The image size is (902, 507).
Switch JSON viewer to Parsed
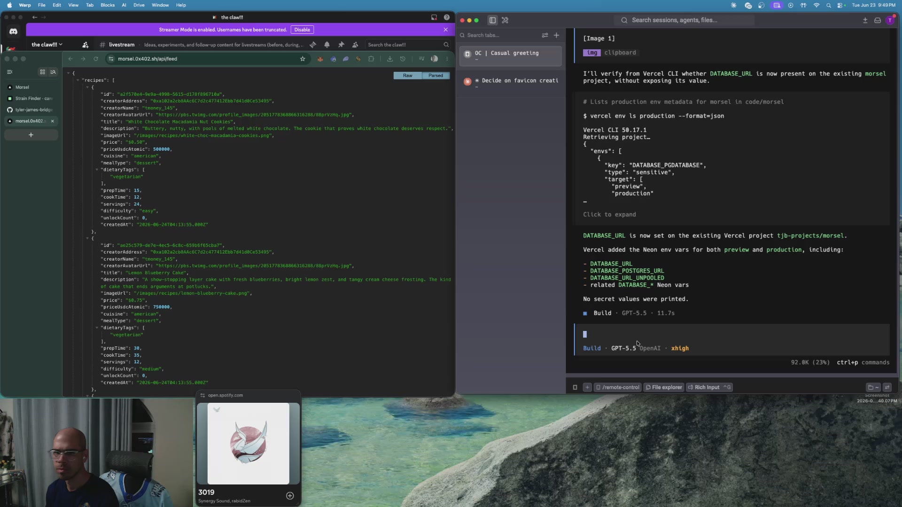[435, 76]
